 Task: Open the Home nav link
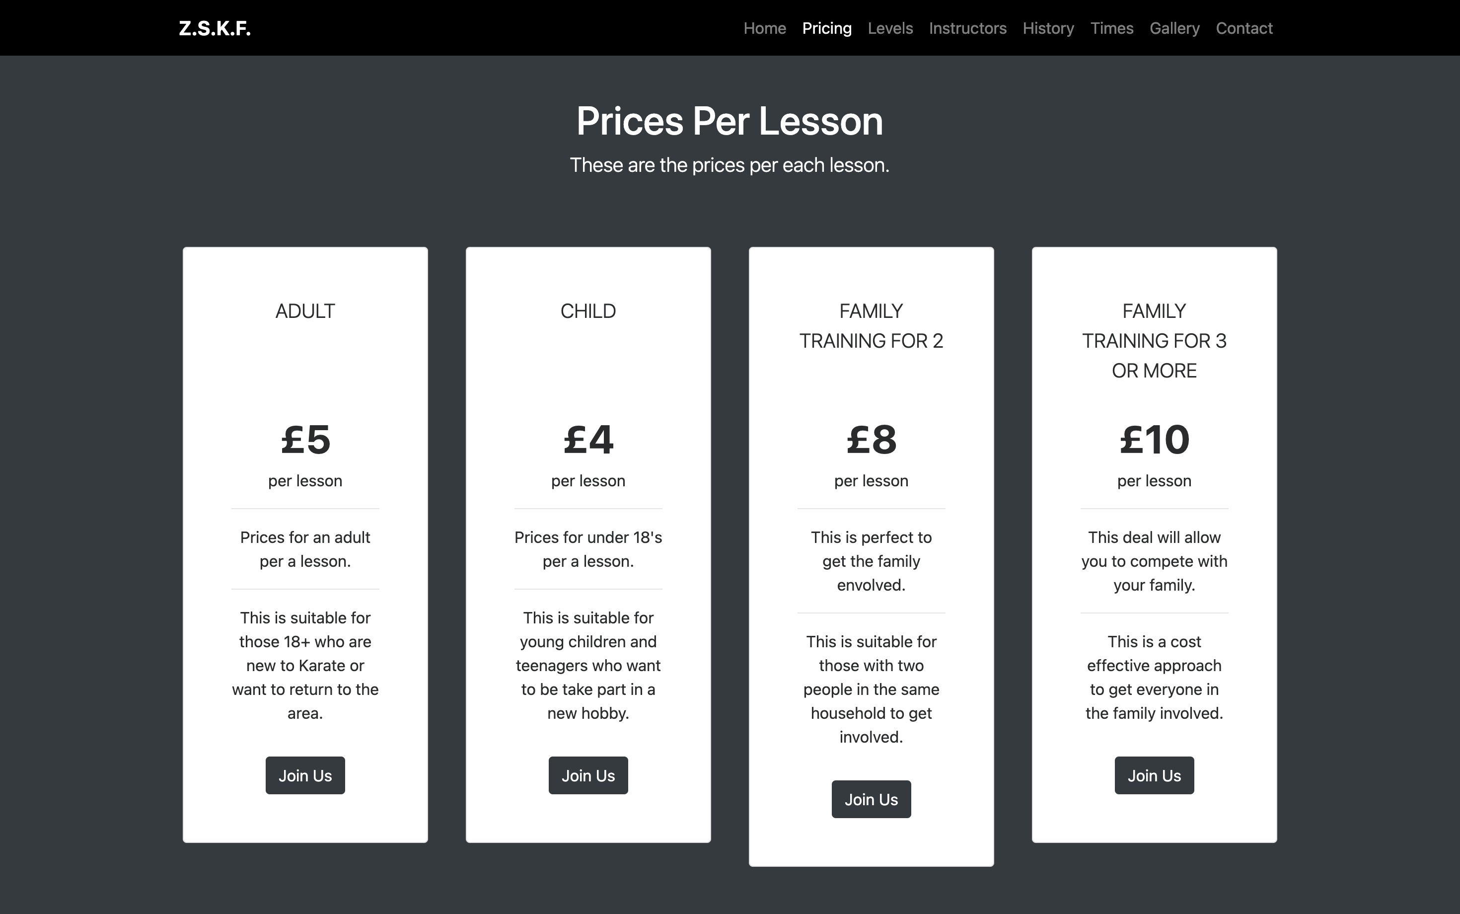(764, 28)
